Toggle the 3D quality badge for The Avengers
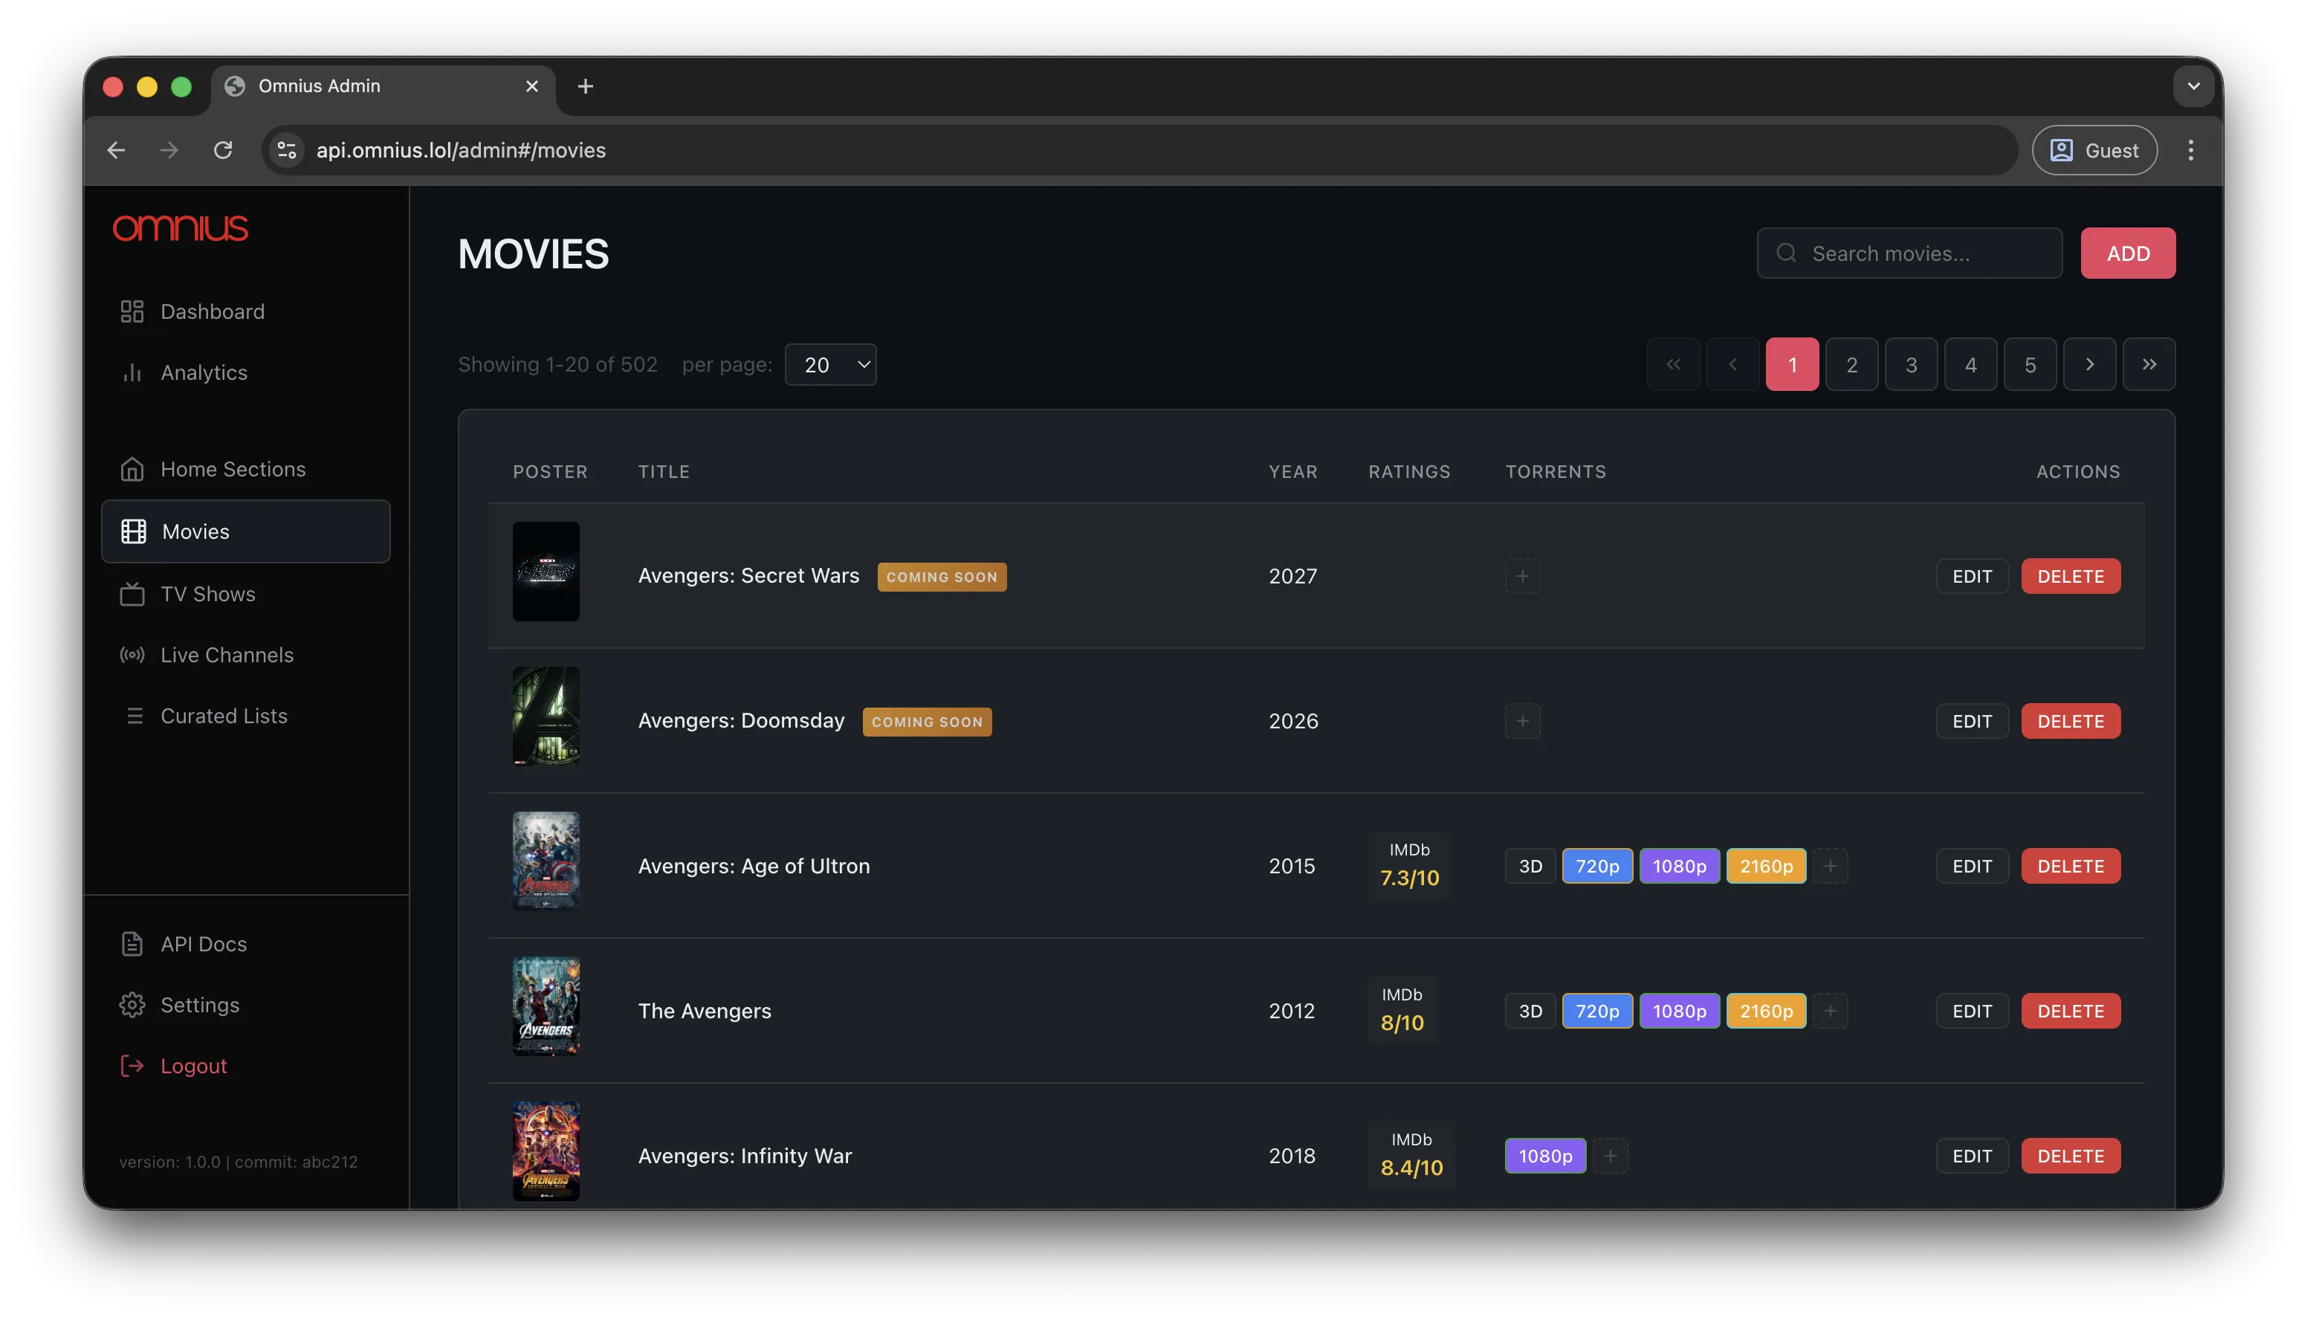The image size is (2307, 1320). click(x=1530, y=1010)
